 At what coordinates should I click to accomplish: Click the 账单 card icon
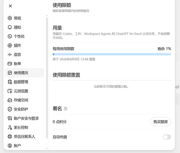10,64
